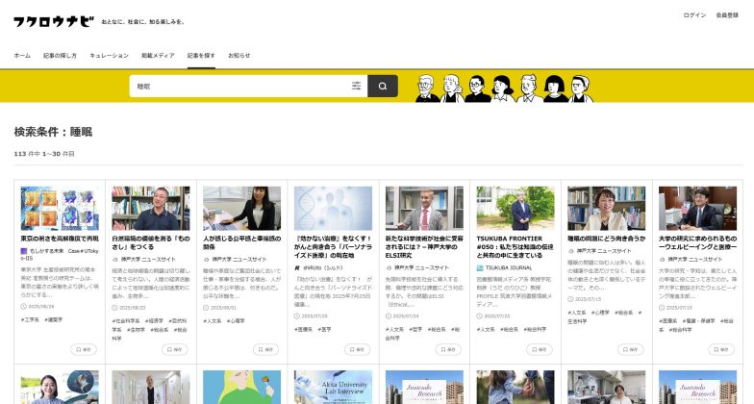Save the 東京の暑さを高解像度で再現 article
Viewport: 754px width, 404px height.
[x=85, y=349]
